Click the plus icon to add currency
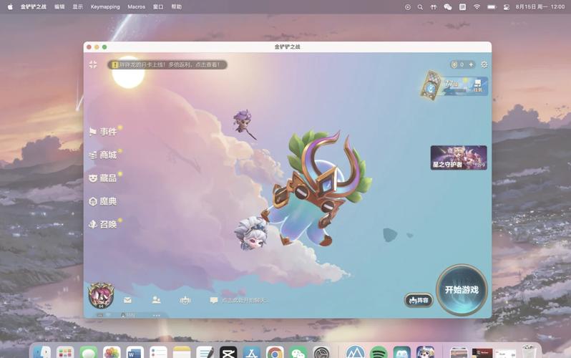Screen dimensions: 571x358 [471, 64]
